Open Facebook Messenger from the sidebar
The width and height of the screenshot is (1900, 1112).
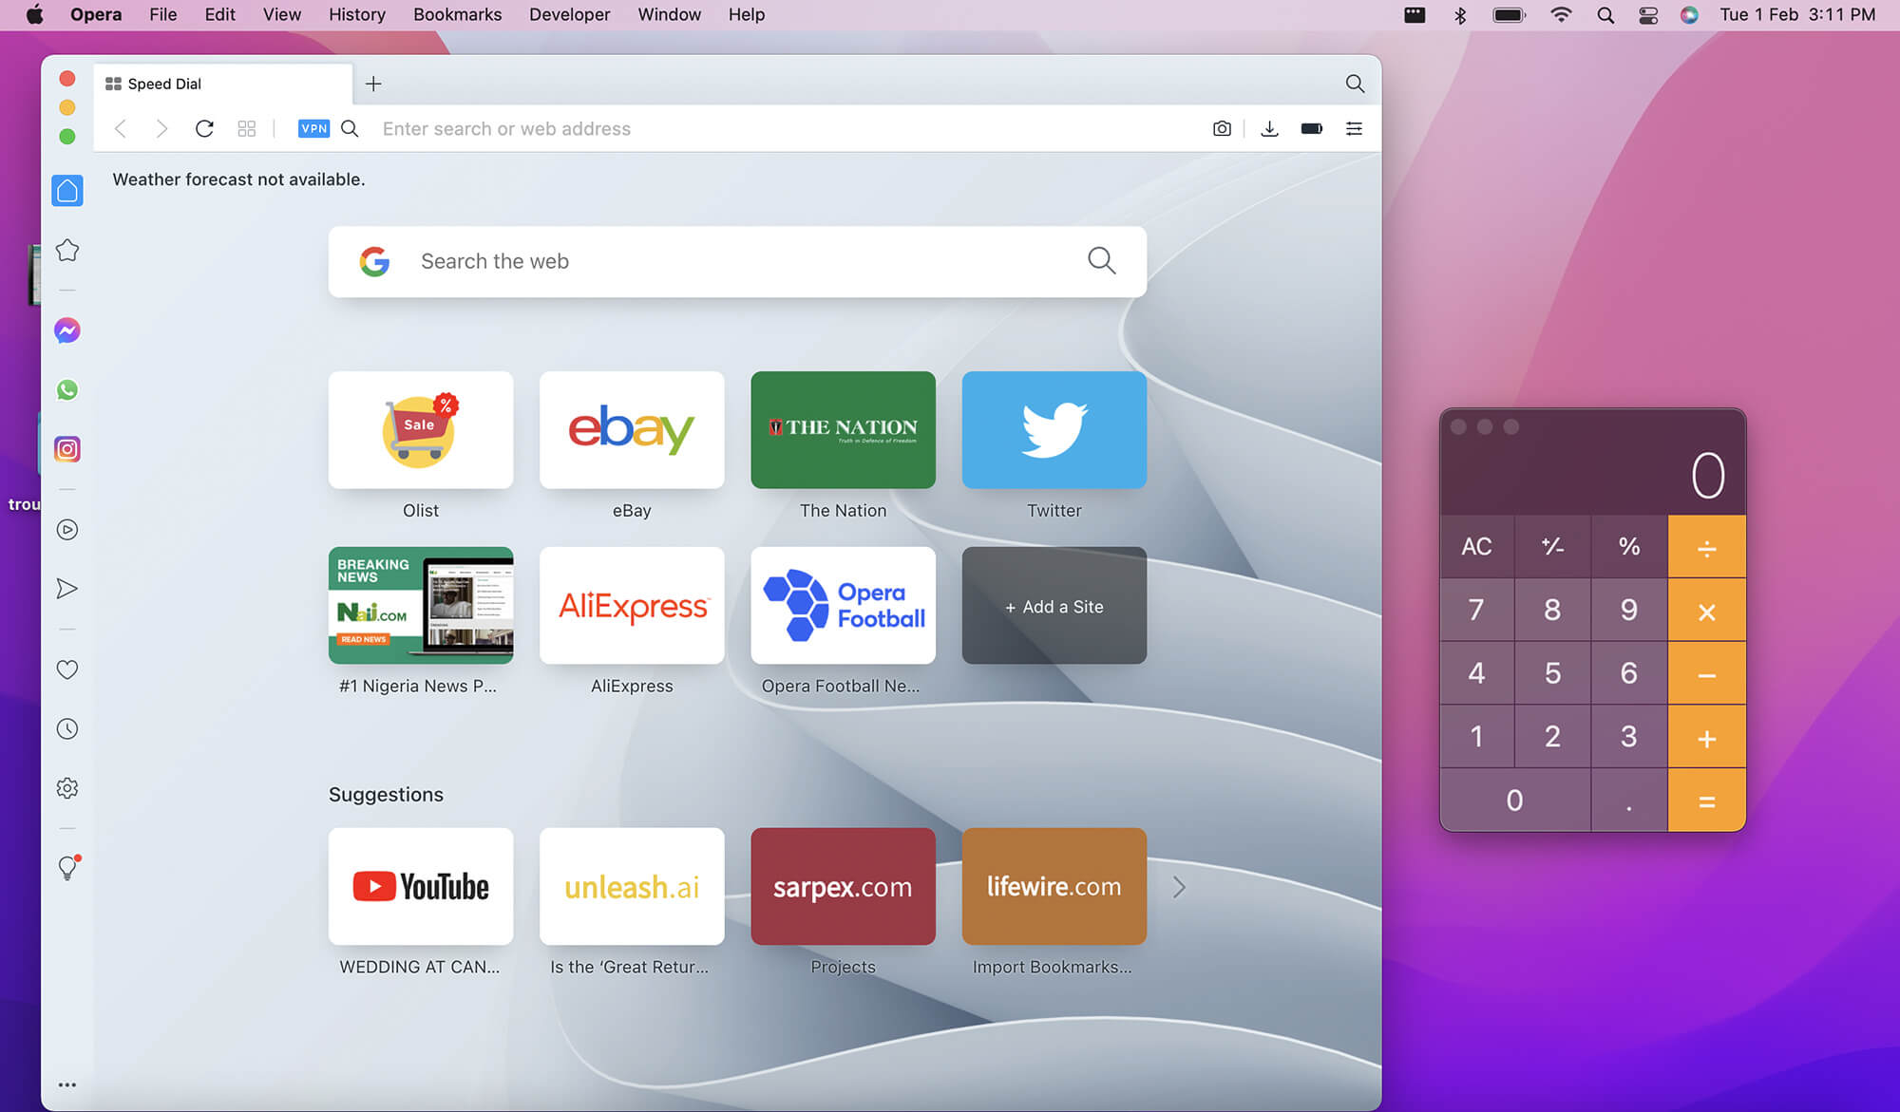(66, 330)
